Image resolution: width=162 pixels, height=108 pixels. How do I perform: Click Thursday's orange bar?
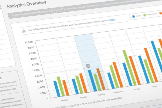(135, 70)
